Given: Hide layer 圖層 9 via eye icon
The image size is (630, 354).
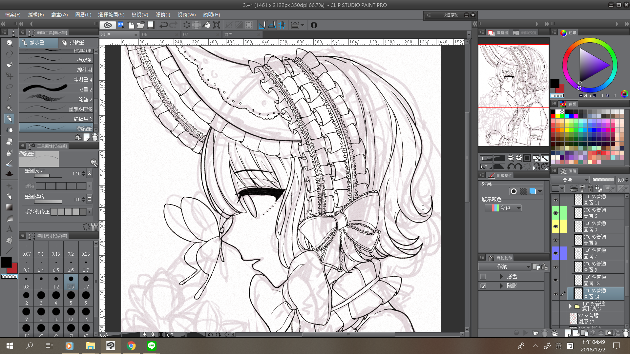Looking at the screenshot, I should tap(556, 226).
